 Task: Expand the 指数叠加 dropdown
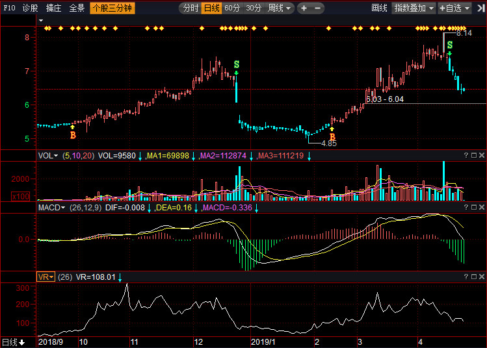[414, 8]
